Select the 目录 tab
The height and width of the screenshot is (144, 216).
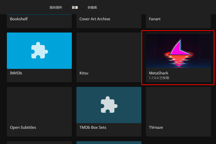(x=75, y=8)
